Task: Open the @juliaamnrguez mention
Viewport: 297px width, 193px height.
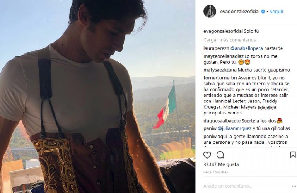Action: [x=235, y=128]
